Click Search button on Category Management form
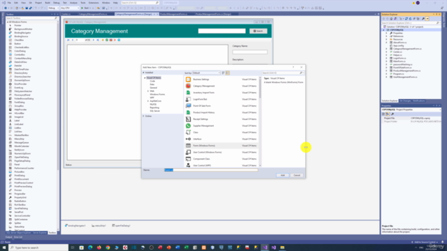The width and height of the screenshot is (447, 251). [x=258, y=31]
